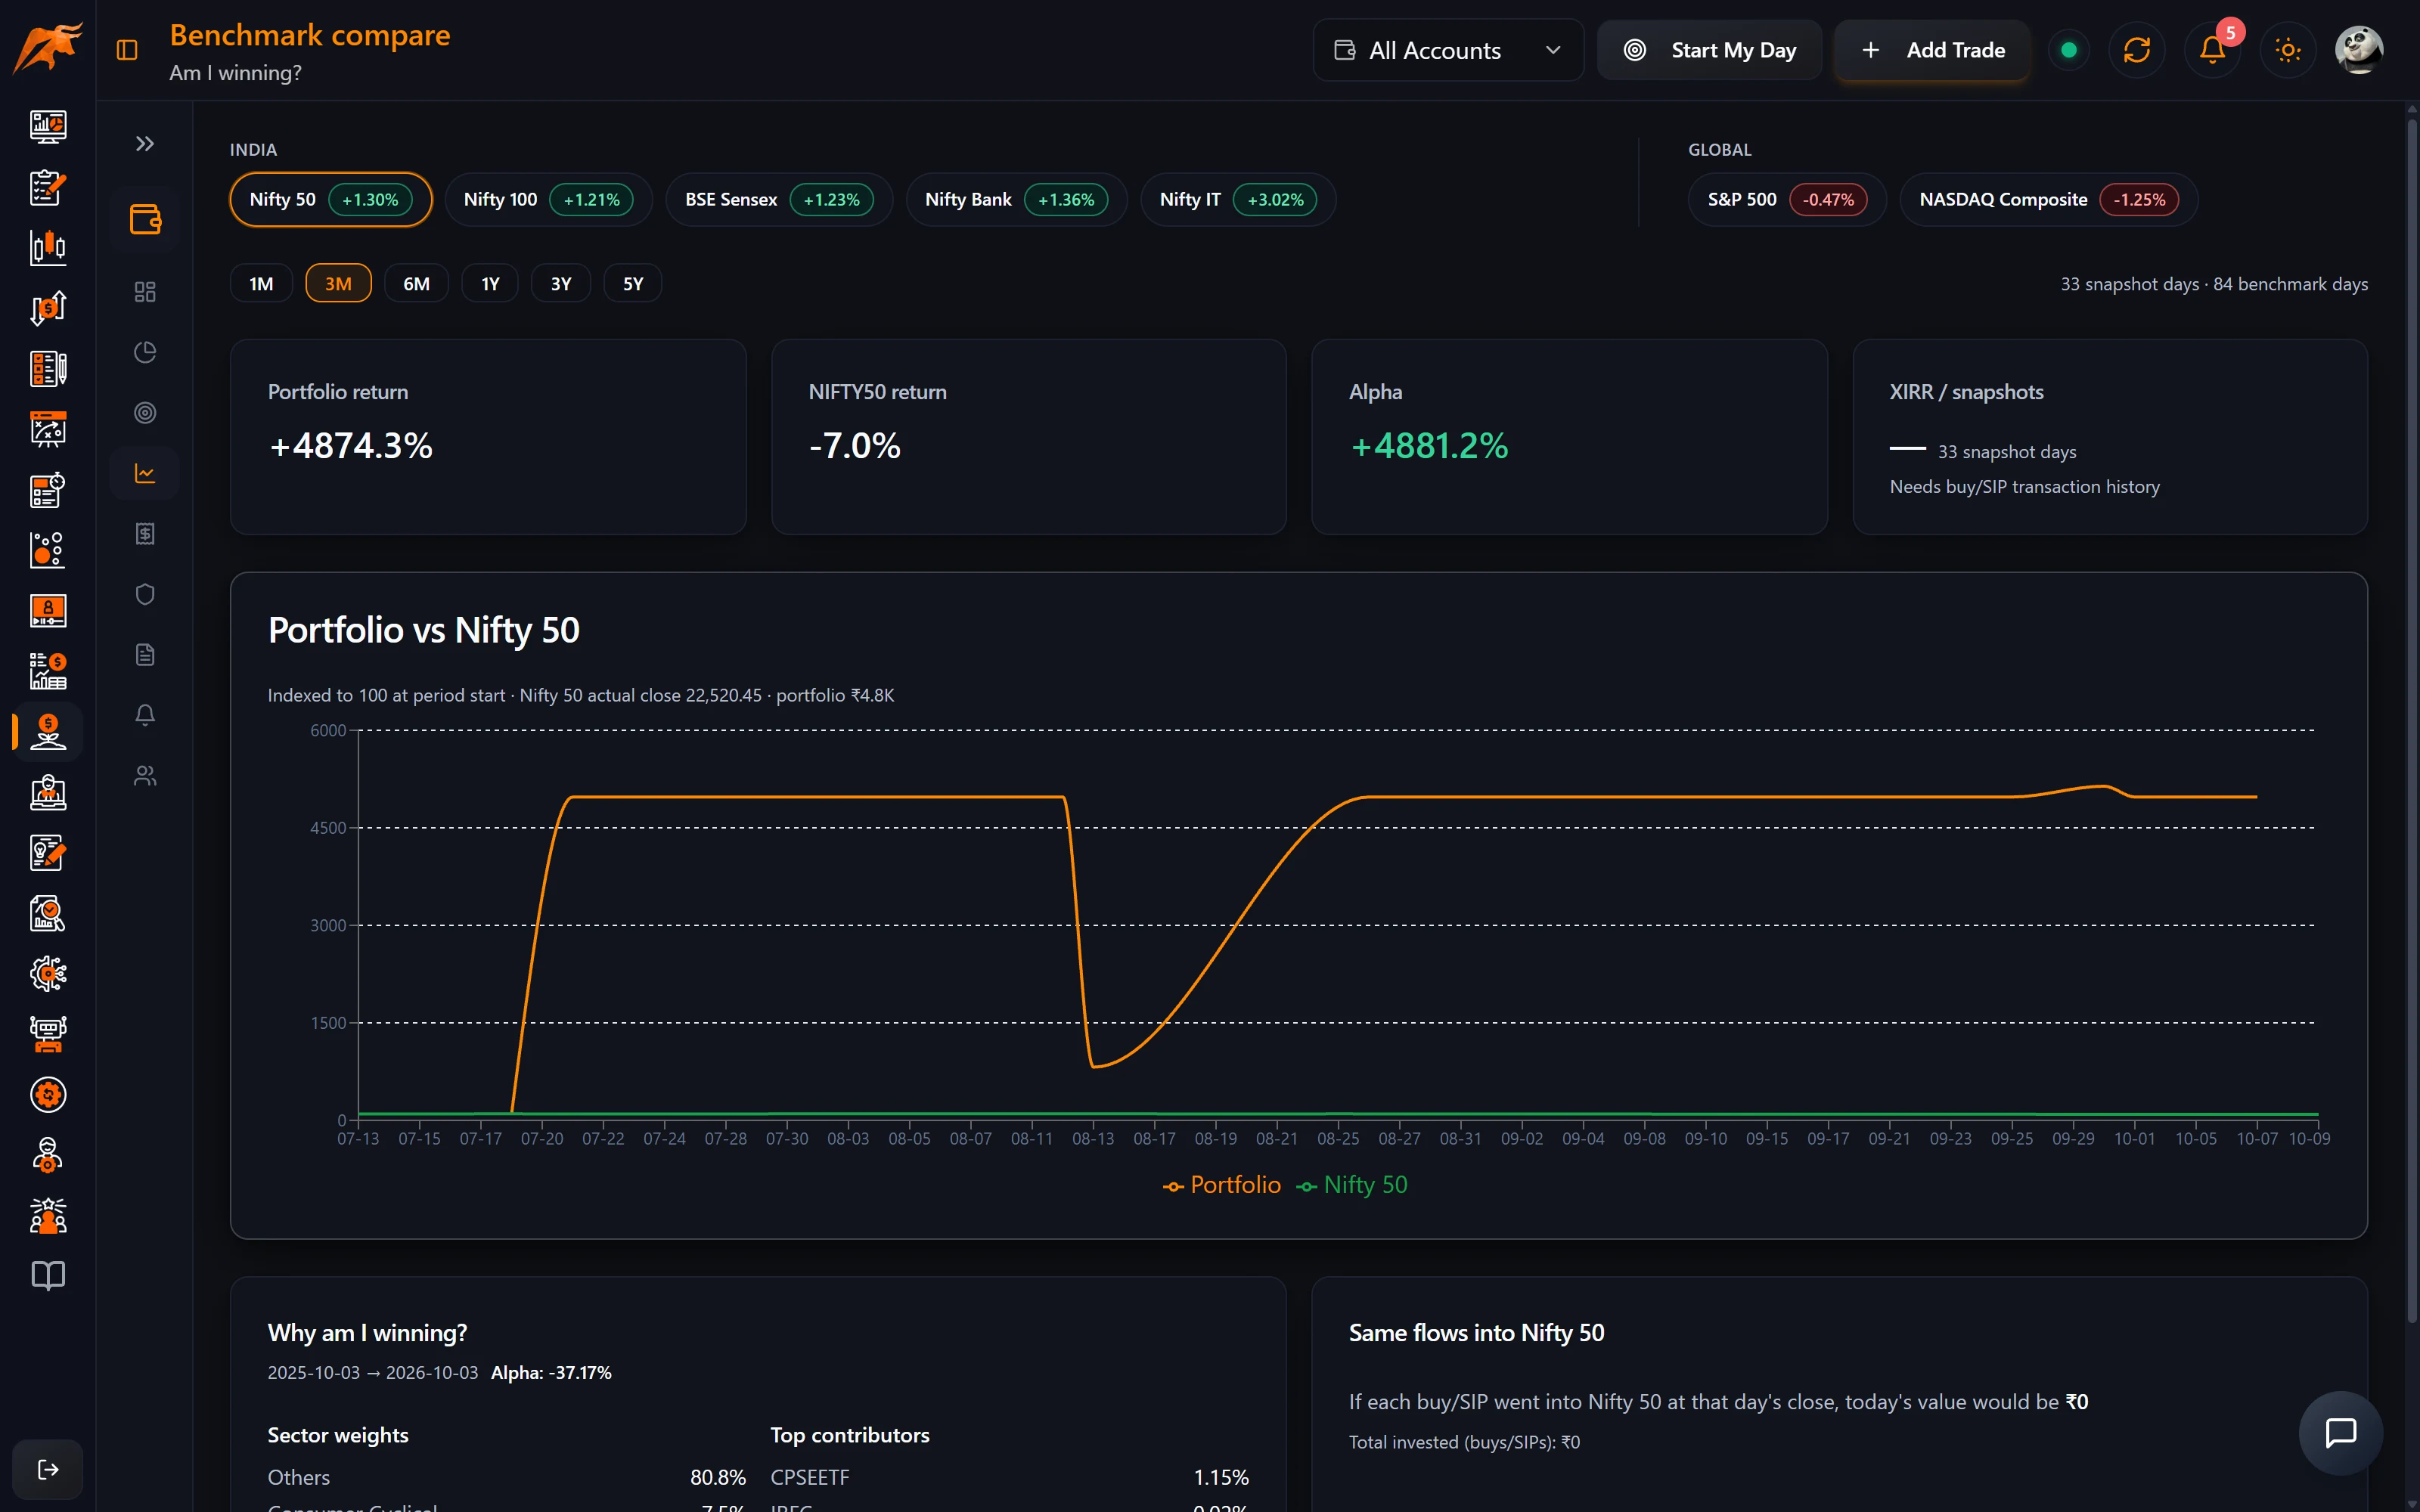Toggle the light/dark theme sun icon

[x=2288, y=50]
